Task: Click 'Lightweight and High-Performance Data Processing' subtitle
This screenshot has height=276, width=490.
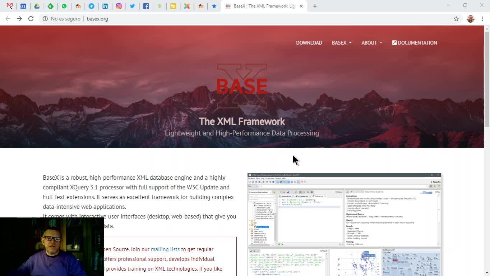Action: 242,133
